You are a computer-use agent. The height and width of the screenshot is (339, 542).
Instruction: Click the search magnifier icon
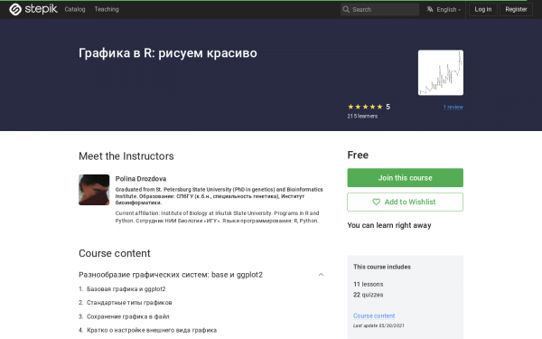(346, 9)
